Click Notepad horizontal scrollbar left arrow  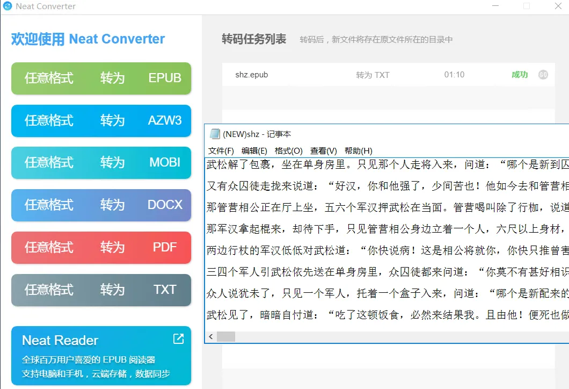(211, 337)
